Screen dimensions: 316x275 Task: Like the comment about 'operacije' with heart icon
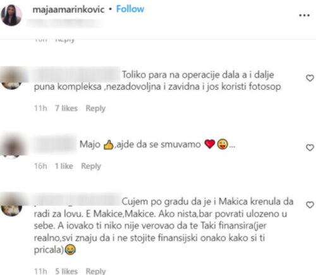(x=310, y=78)
